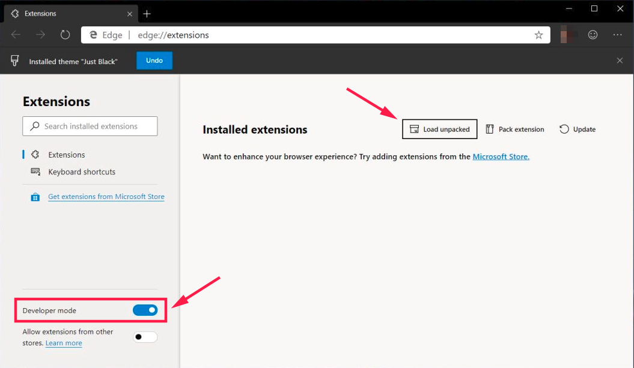Maximize the Edge window
The width and height of the screenshot is (634, 368).
594,8
